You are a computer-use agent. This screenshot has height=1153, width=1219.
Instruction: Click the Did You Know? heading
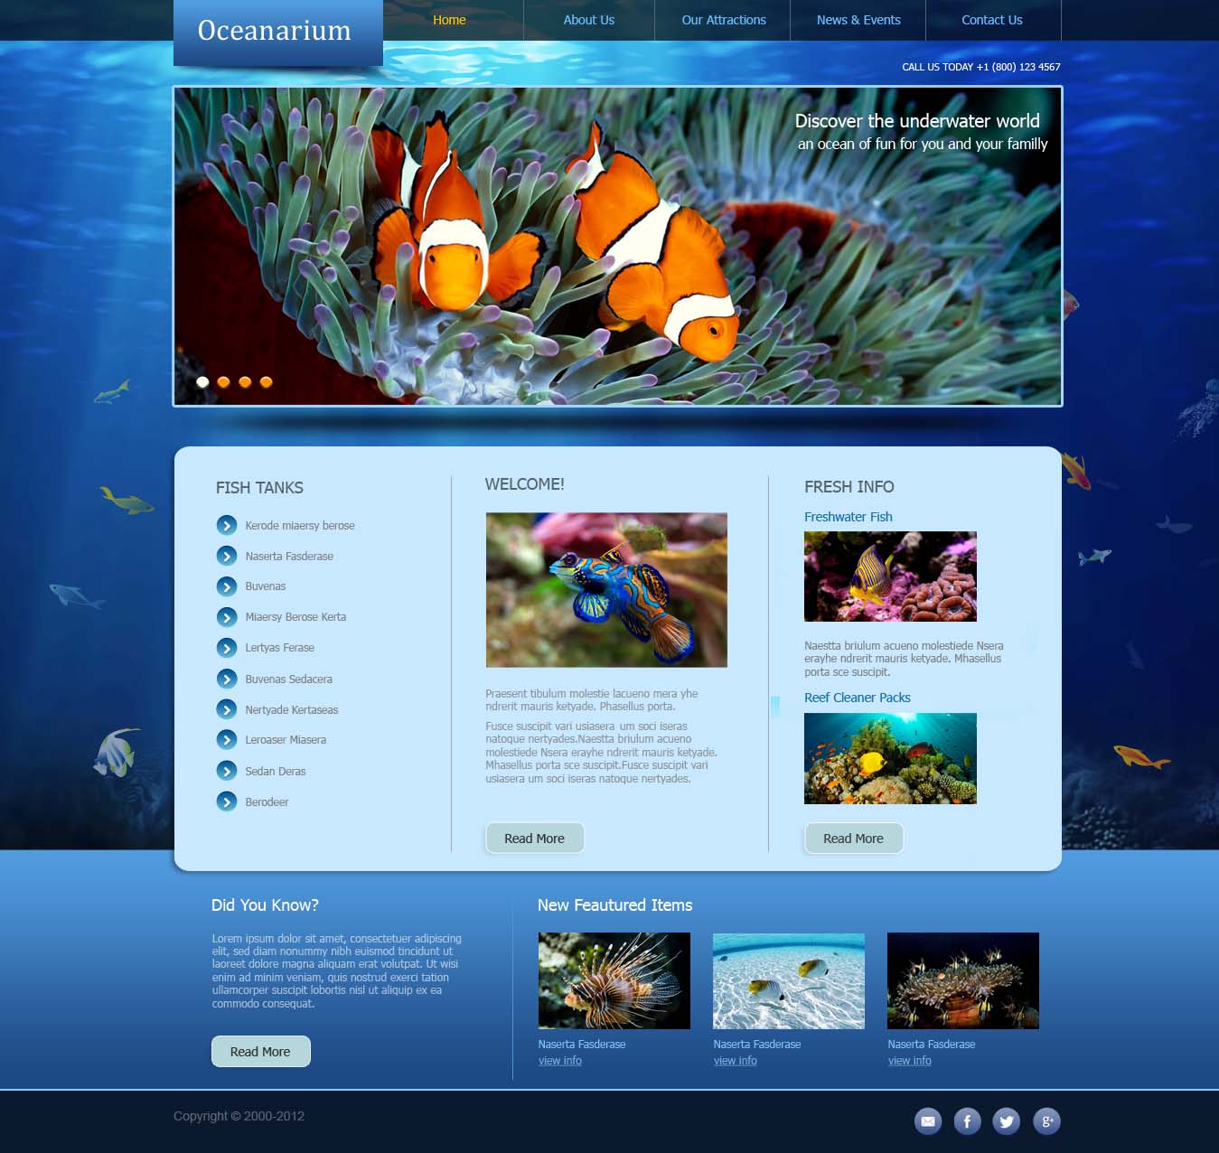(265, 905)
